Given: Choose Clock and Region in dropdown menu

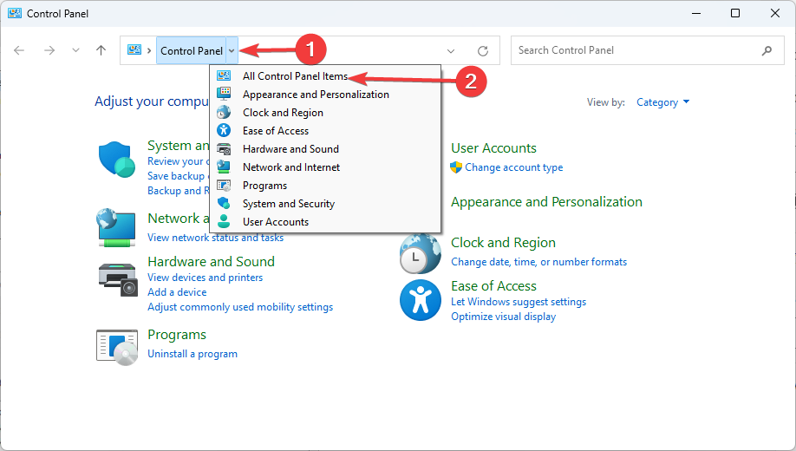Looking at the screenshot, I should [x=325, y=113].
